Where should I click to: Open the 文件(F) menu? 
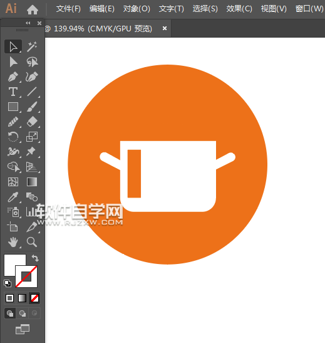(68, 9)
